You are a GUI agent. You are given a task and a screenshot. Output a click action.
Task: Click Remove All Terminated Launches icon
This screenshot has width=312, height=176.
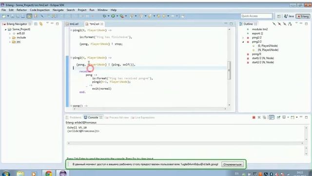pos(264,117)
